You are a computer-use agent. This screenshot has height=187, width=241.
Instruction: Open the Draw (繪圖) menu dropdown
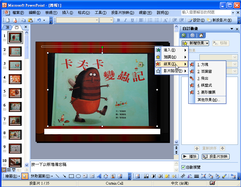click(x=13, y=176)
